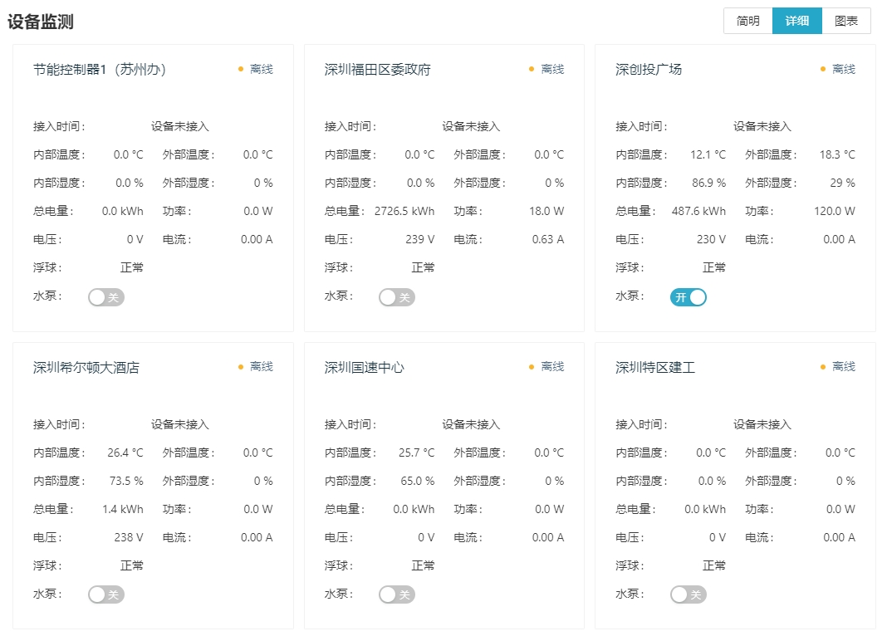The image size is (887, 636).
Task: Switch on 深圳特区建工 water pump
Action: tap(689, 594)
